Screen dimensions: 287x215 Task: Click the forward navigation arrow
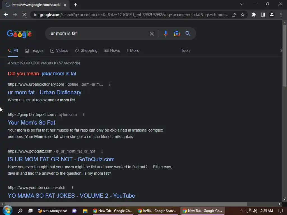(x=15, y=15)
